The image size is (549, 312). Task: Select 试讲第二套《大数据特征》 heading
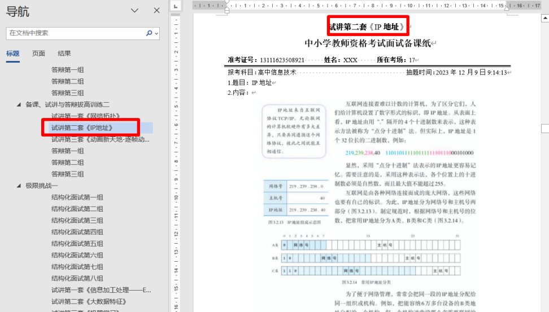click(x=86, y=301)
